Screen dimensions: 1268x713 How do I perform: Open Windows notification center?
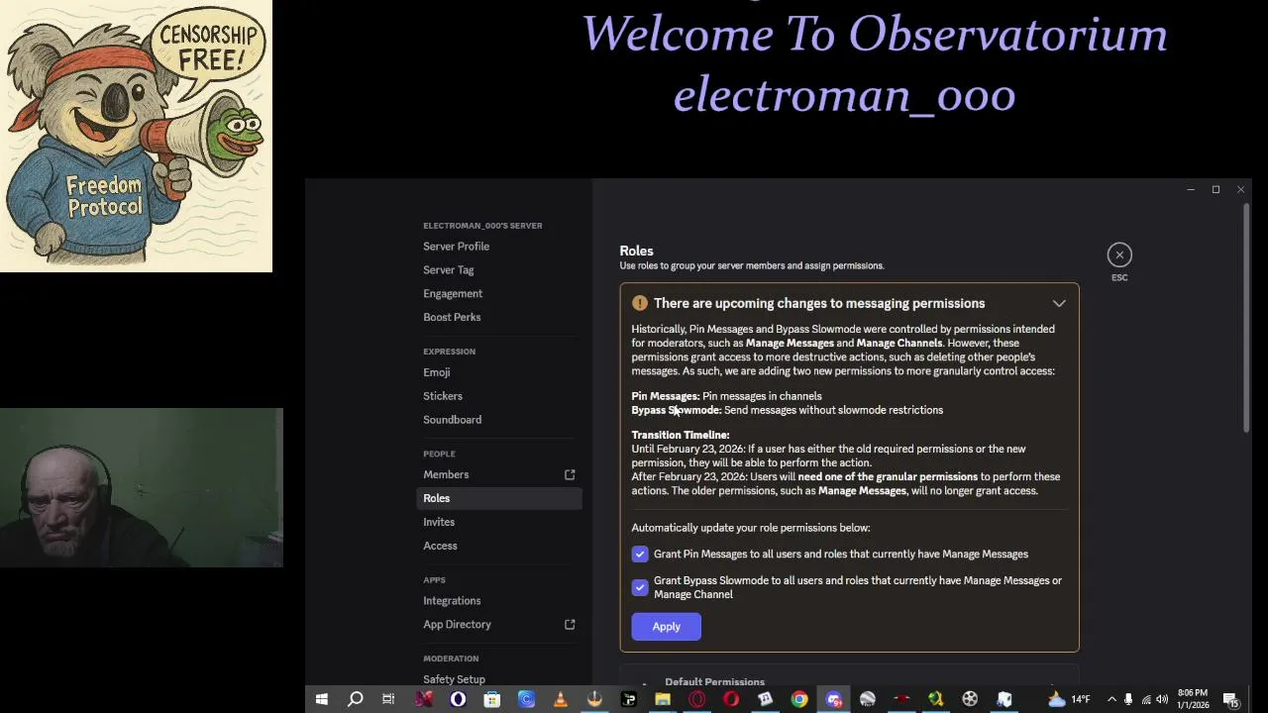1231,700
